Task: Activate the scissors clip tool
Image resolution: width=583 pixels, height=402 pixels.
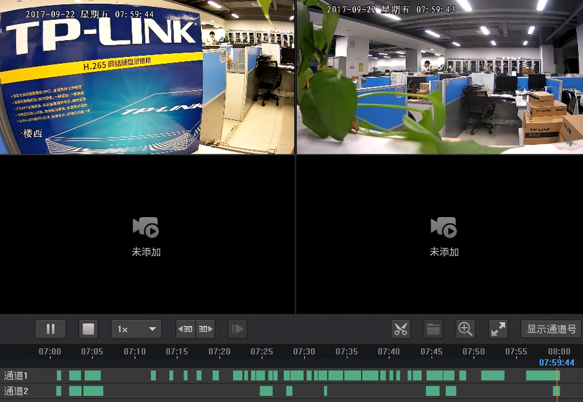Action: tap(401, 329)
